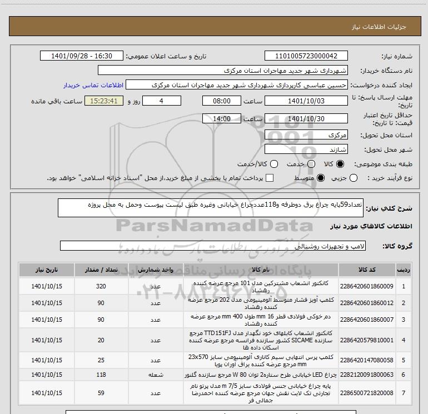
Task: Choose the جزیی purchase type radio
Action: tap(353, 178)
